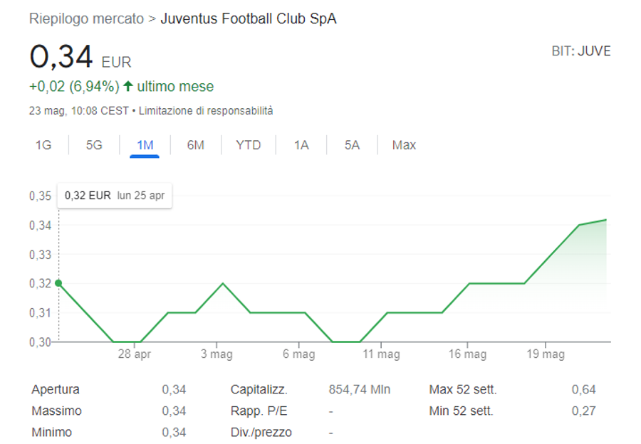Click the Max 52 sett. value 0,64
641x444 pixels.
pyautogui.click(x=583, y=390)
